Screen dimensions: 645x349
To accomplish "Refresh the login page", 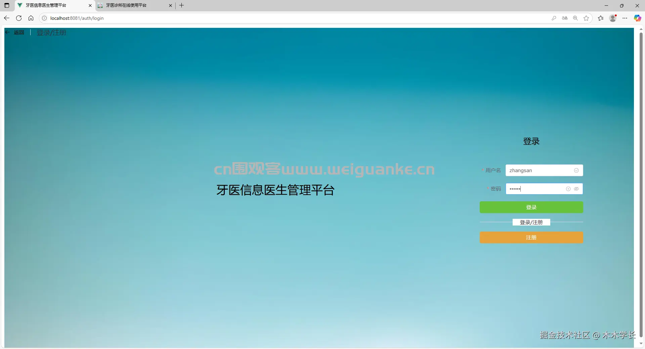I will pyautogui.click(x=19, y=18).
